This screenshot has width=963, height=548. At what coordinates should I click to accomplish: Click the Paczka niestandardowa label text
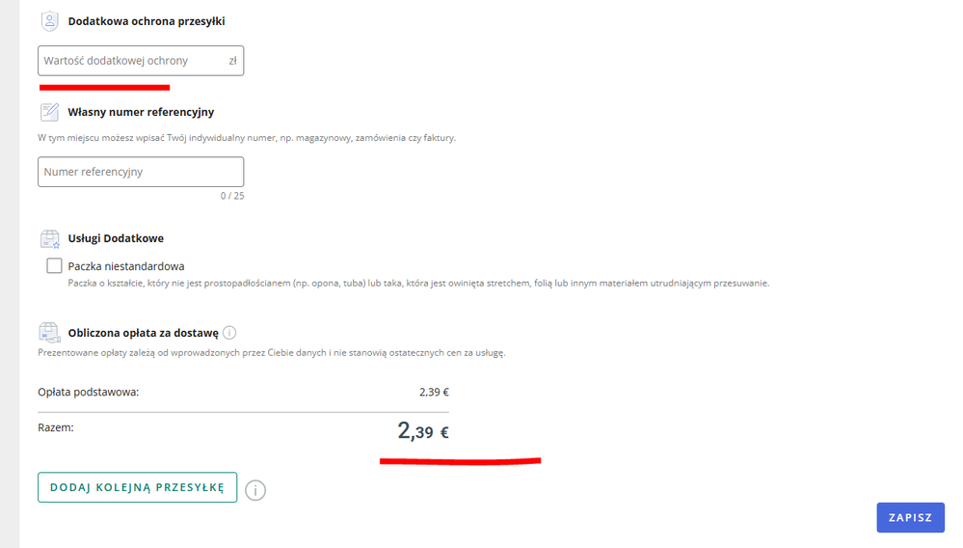click(126, 266)
